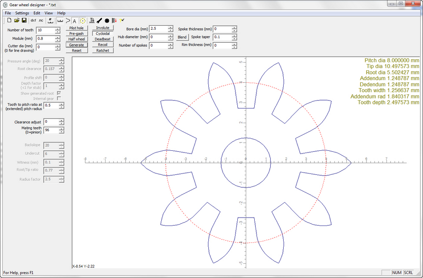Click the Module (mm) input field
Screen dimensions: 423x278
(45, 39)
